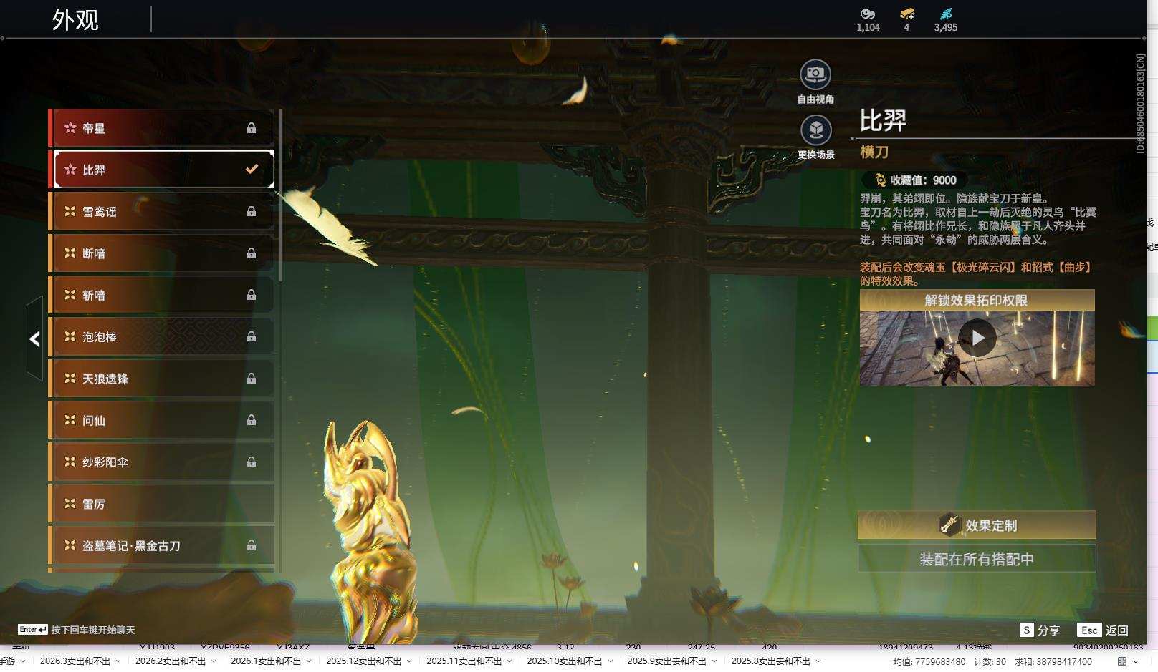Screen dimensions: 1158x672
Task: Open the 2025.9卖出去和不出 sheet tab dropdown
Action: (x=714, y=661)
